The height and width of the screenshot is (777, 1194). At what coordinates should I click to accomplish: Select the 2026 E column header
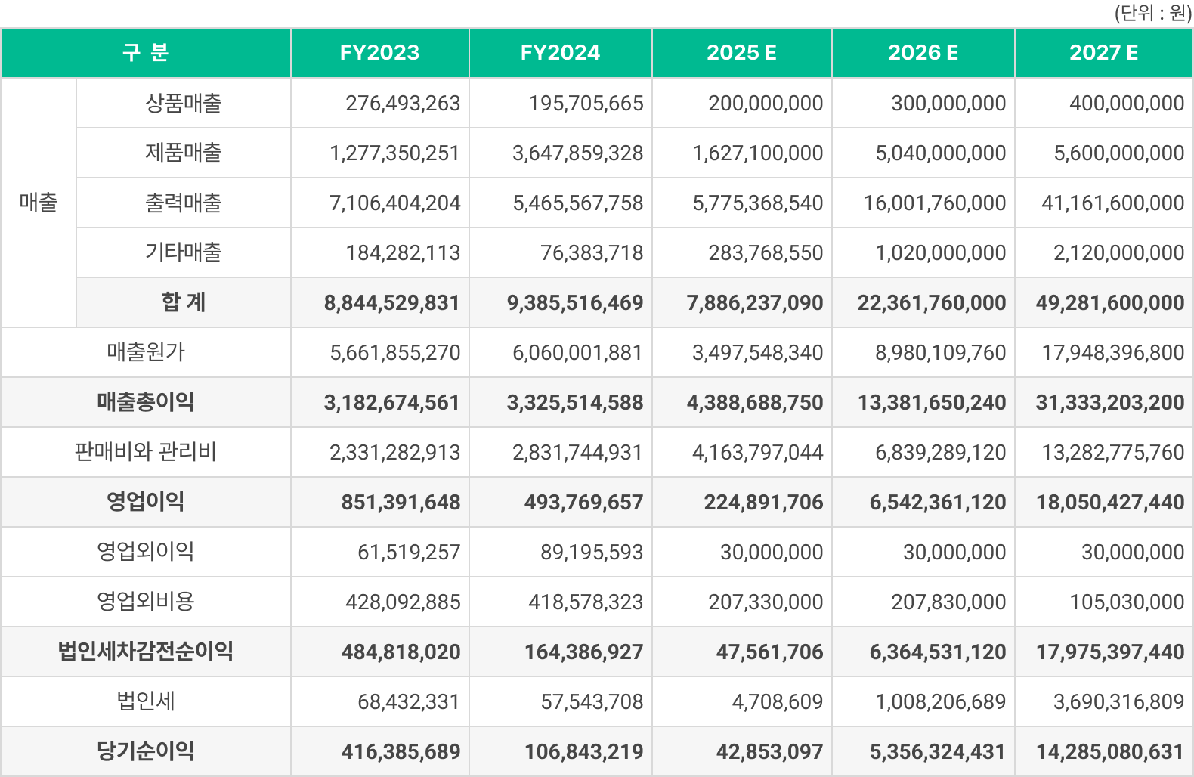click(x=923, y=53)
